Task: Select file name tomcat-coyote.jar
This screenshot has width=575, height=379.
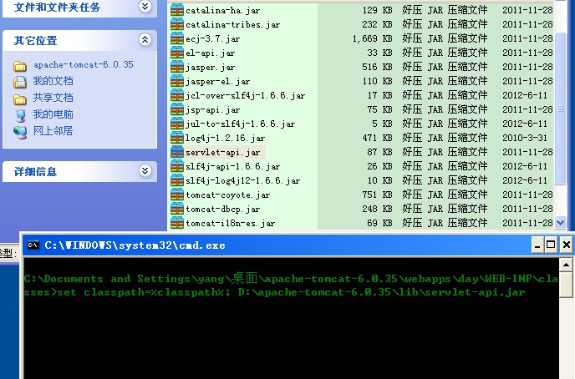Action: click(228, 195)
